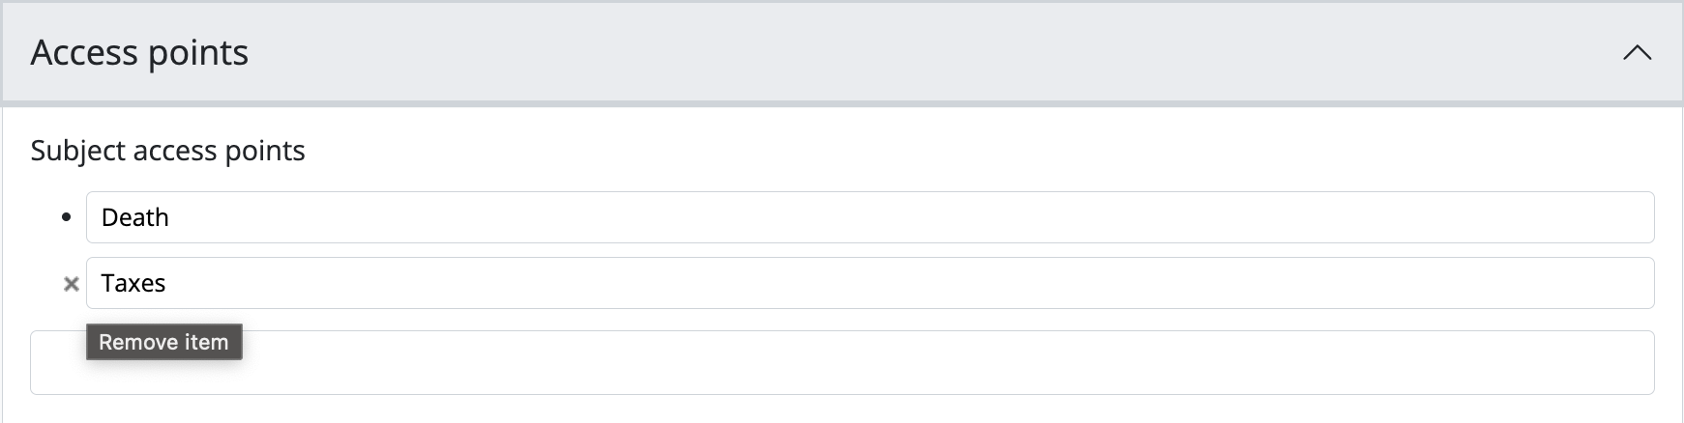
Task: Click the middle of the Taxes text box
Action: (x=870, y=284)
